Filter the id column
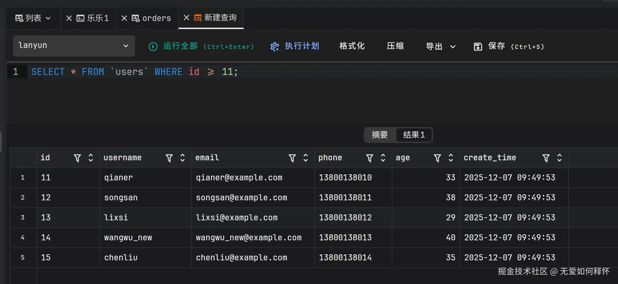Viewport: 618px width, 284px height. (x=77, y=158)
